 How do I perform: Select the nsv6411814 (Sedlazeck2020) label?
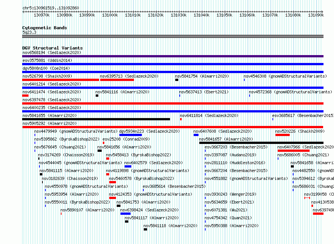pyautogui.click(x=209, y=115)
